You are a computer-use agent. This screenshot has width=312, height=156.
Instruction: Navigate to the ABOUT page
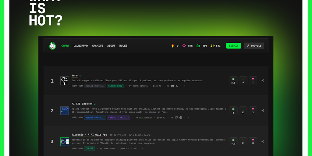[x=111, y=46]
